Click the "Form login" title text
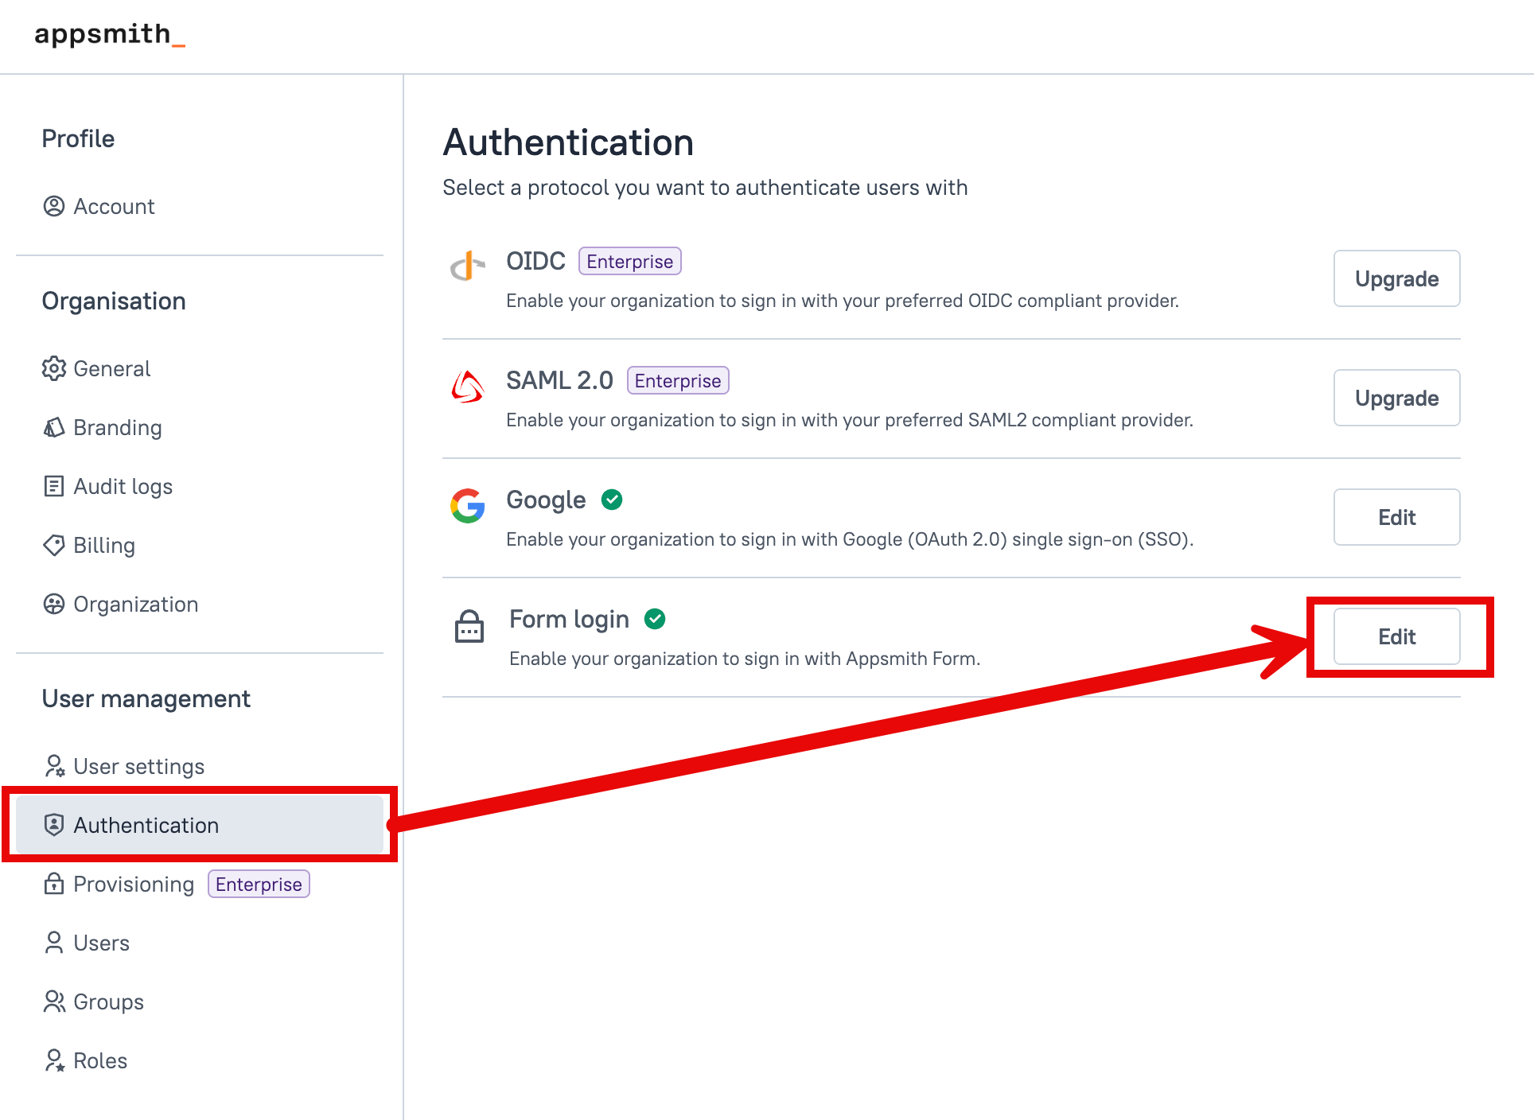 [x=569, y=619]
